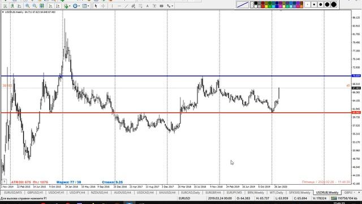Pick the vertical line drawing tool
Screen dimensions: 362x204
pos(112,6)
